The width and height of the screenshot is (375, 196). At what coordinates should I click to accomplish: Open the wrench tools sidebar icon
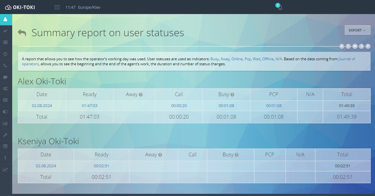click(x=5, y=135)
